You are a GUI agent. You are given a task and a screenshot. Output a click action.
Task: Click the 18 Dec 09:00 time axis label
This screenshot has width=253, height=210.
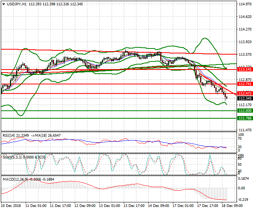point(232,206)
